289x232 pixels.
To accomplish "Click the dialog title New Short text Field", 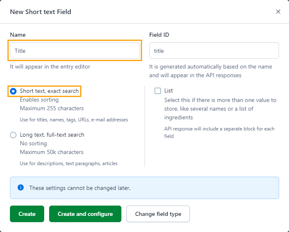I will 40,12.
